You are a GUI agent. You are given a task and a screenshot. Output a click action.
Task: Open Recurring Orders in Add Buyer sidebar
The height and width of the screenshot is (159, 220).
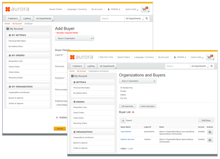point(28,78)
